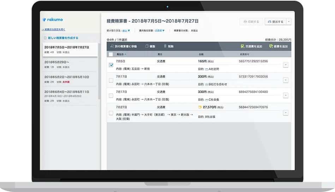Uncheck the 7月5日 row checkbox

pyautogui.click(x=111, y=65)
